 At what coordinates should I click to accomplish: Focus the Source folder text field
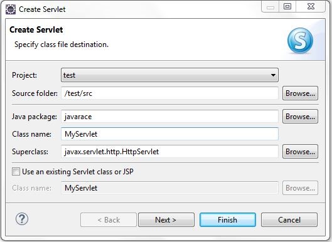point(169,93)
